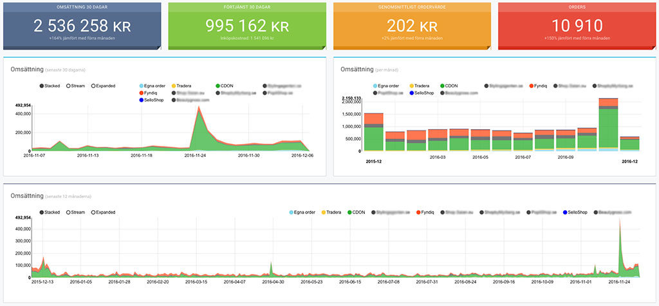Select Stream mode in the 12-month chart
This screenshot has height=306, width=659.
(75, 212)
